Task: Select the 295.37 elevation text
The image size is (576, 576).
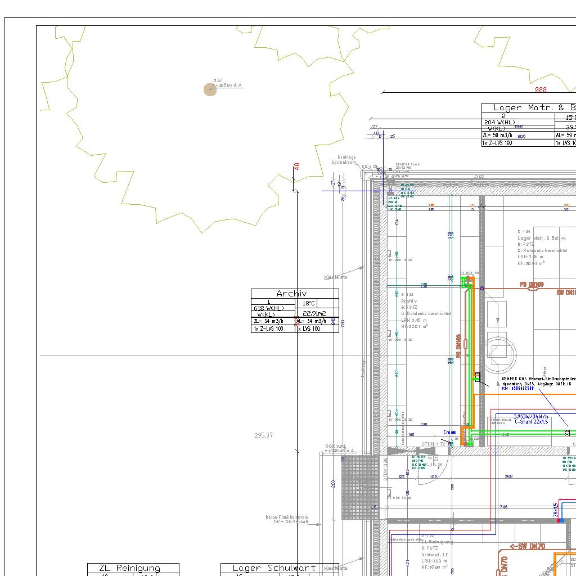Action: pos(263,435)
